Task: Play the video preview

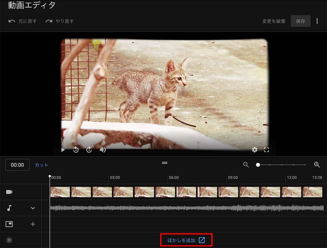Action: pos(63,150)
